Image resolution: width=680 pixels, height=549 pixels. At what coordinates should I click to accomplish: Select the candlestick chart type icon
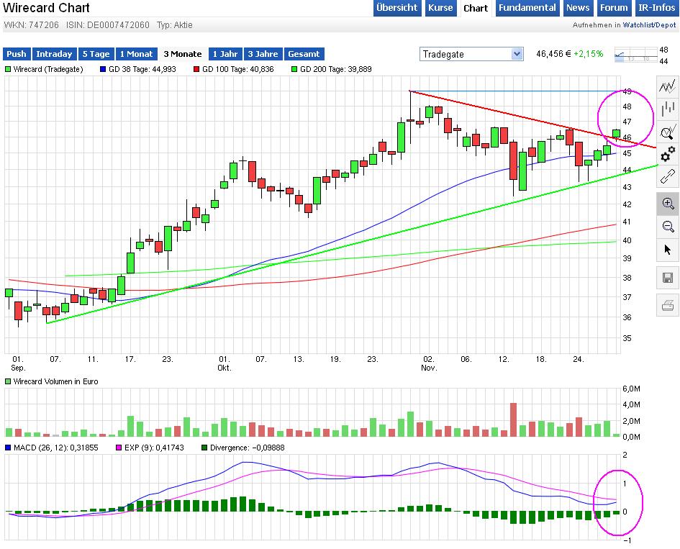coord(668,109)
